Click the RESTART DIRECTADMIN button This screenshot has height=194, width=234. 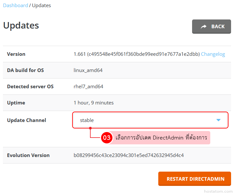(194, 179)
